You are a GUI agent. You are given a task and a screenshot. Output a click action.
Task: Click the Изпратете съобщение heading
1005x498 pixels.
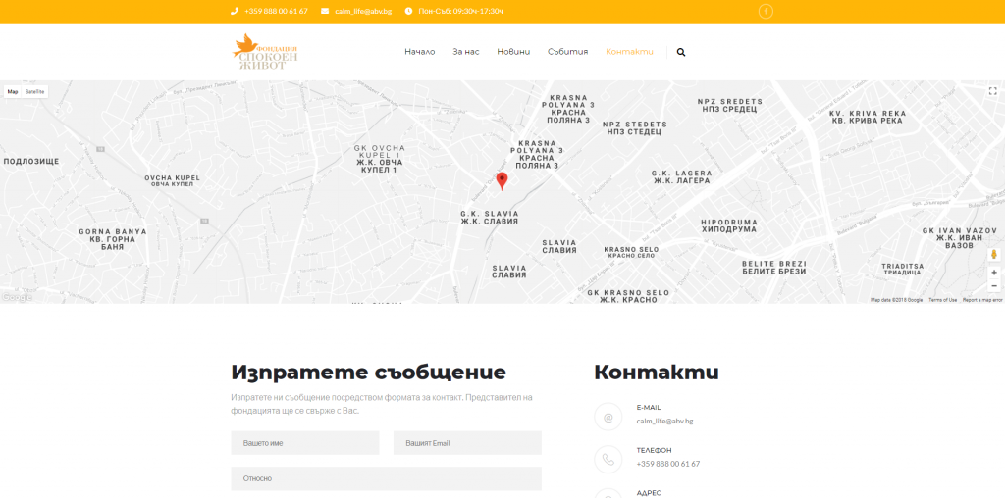coord(369,372)
